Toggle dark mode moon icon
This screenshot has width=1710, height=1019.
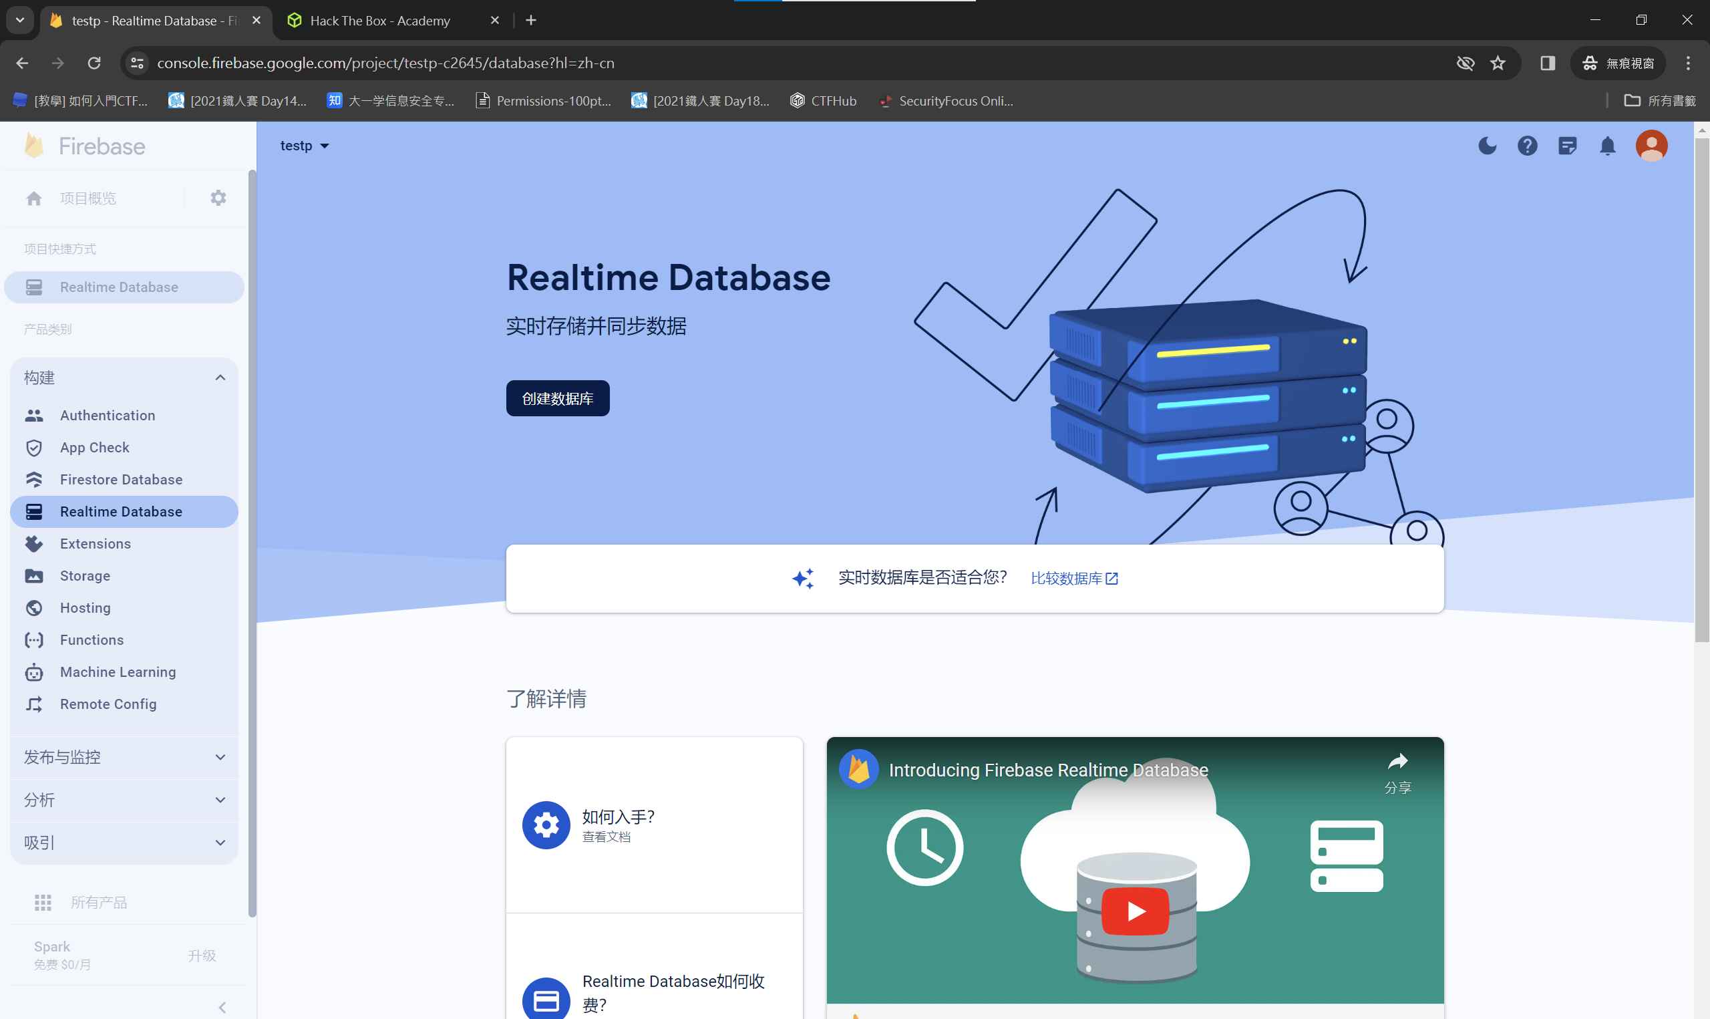(1487, 146)
